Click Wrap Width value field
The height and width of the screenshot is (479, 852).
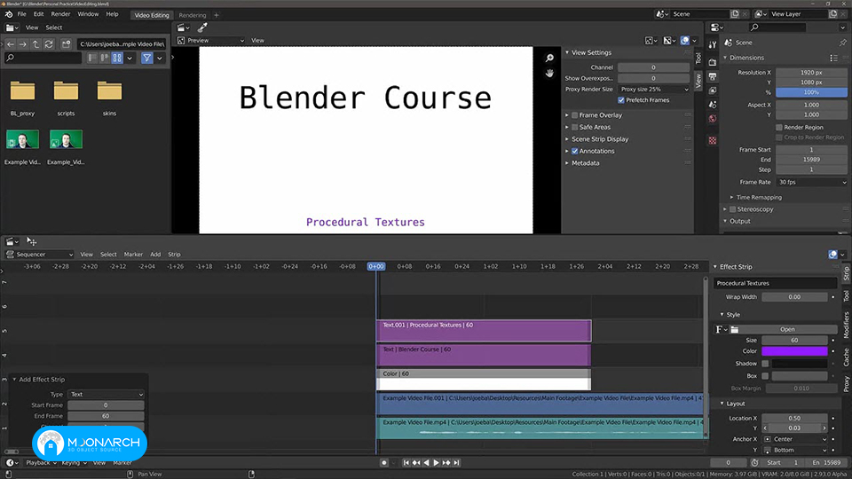pyautogui.click(x=794, y=297)
